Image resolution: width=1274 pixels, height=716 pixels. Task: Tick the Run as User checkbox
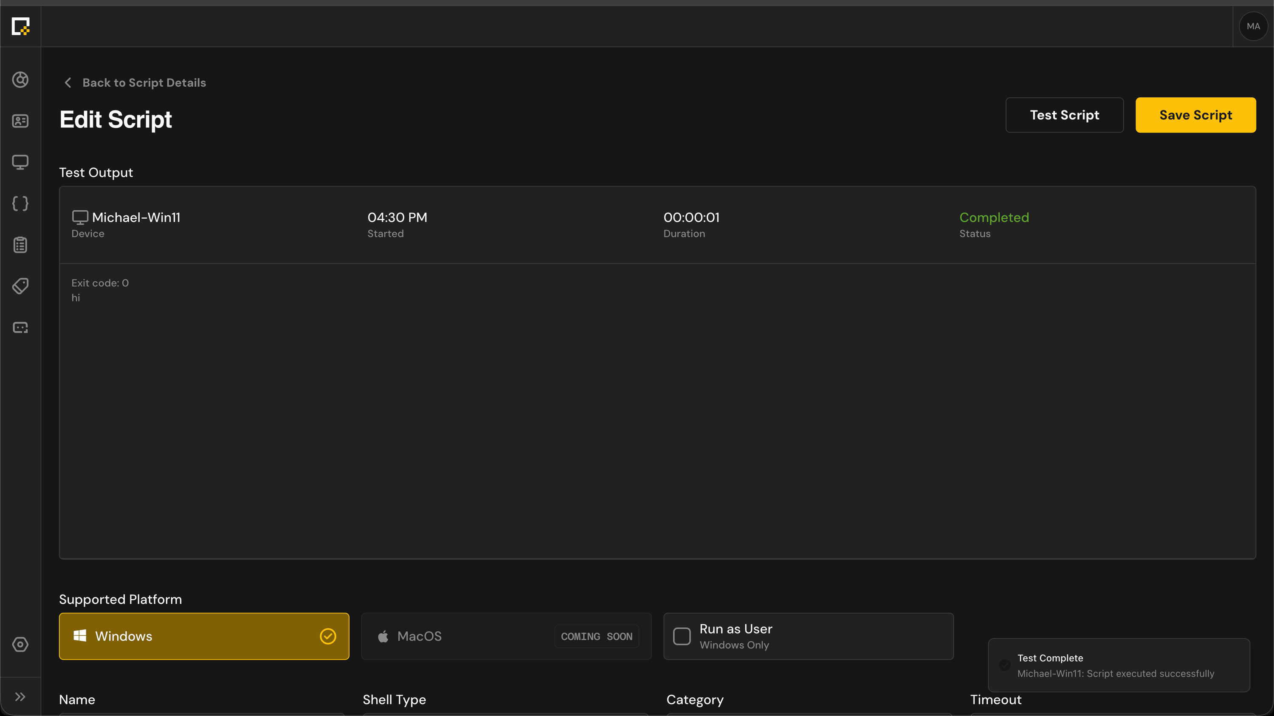pos(682,637)
